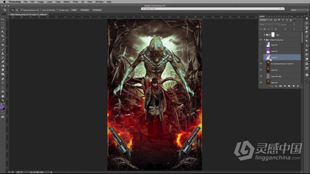The image size is (310, 174).
Task: Select the Dodge tool
Action: 3,74
